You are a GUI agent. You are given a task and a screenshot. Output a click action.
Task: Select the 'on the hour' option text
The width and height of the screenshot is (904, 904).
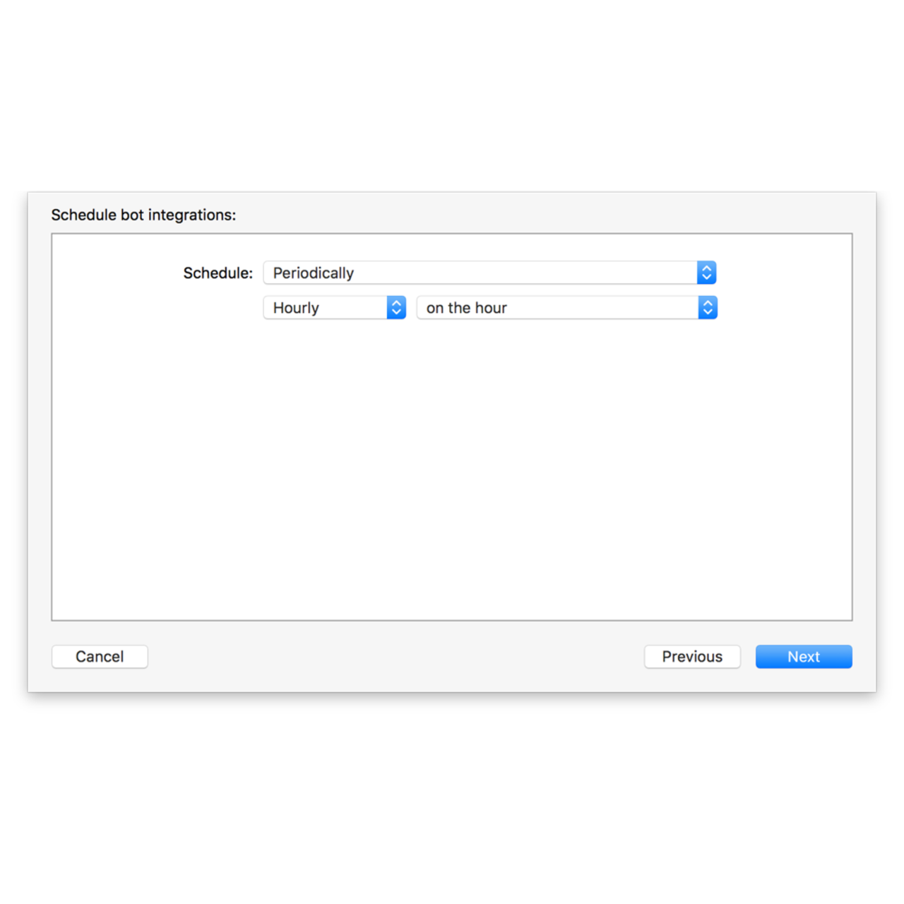(465, 307)
